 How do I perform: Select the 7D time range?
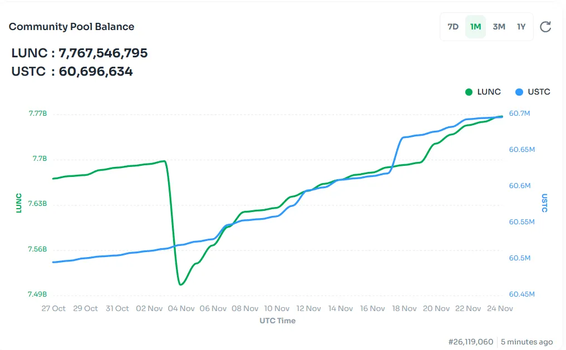click(453, 27)
